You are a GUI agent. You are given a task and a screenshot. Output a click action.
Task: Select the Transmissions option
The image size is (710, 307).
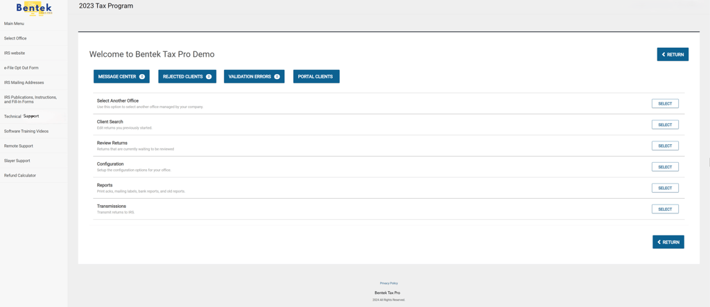point(665,209)
